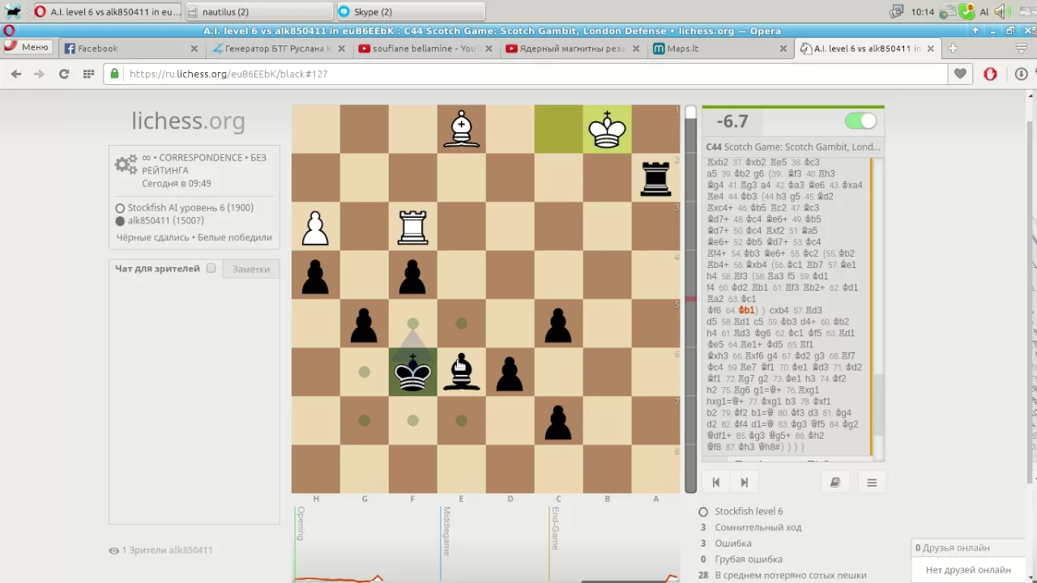Jump to the first move of the game
The height and width of the screenshot is (583, 1037).
[x=716, y=483]
